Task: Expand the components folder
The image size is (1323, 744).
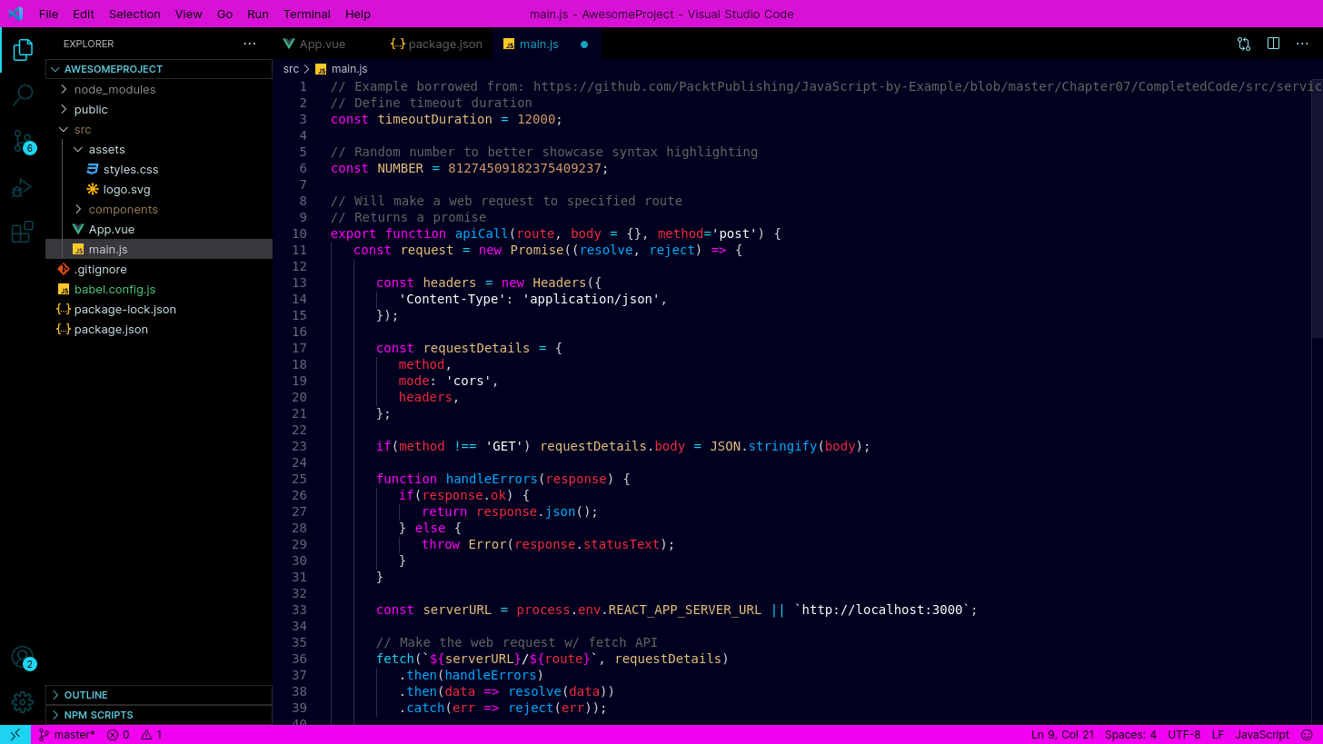Action: click(x=159, y=209)
